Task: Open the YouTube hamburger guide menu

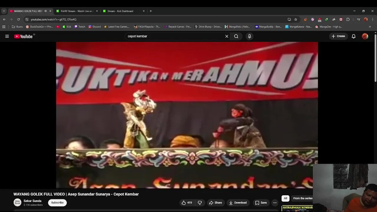Action: click(x=7, y=36)
